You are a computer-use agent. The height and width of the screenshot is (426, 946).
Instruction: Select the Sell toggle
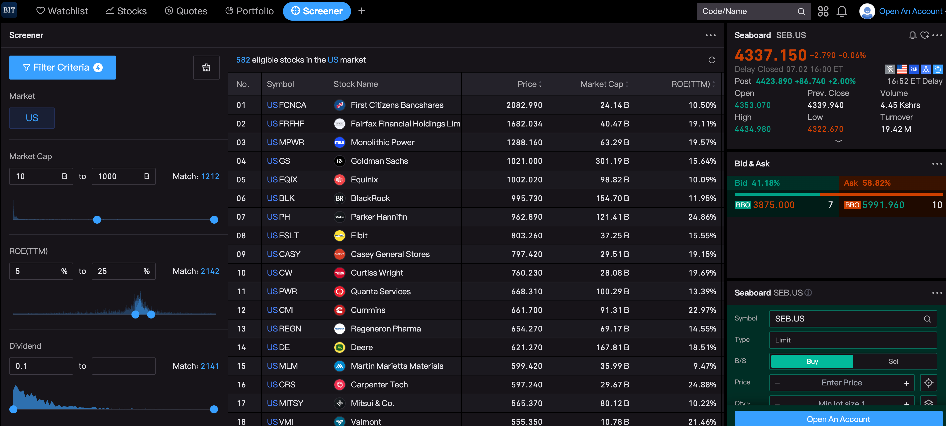894,361
